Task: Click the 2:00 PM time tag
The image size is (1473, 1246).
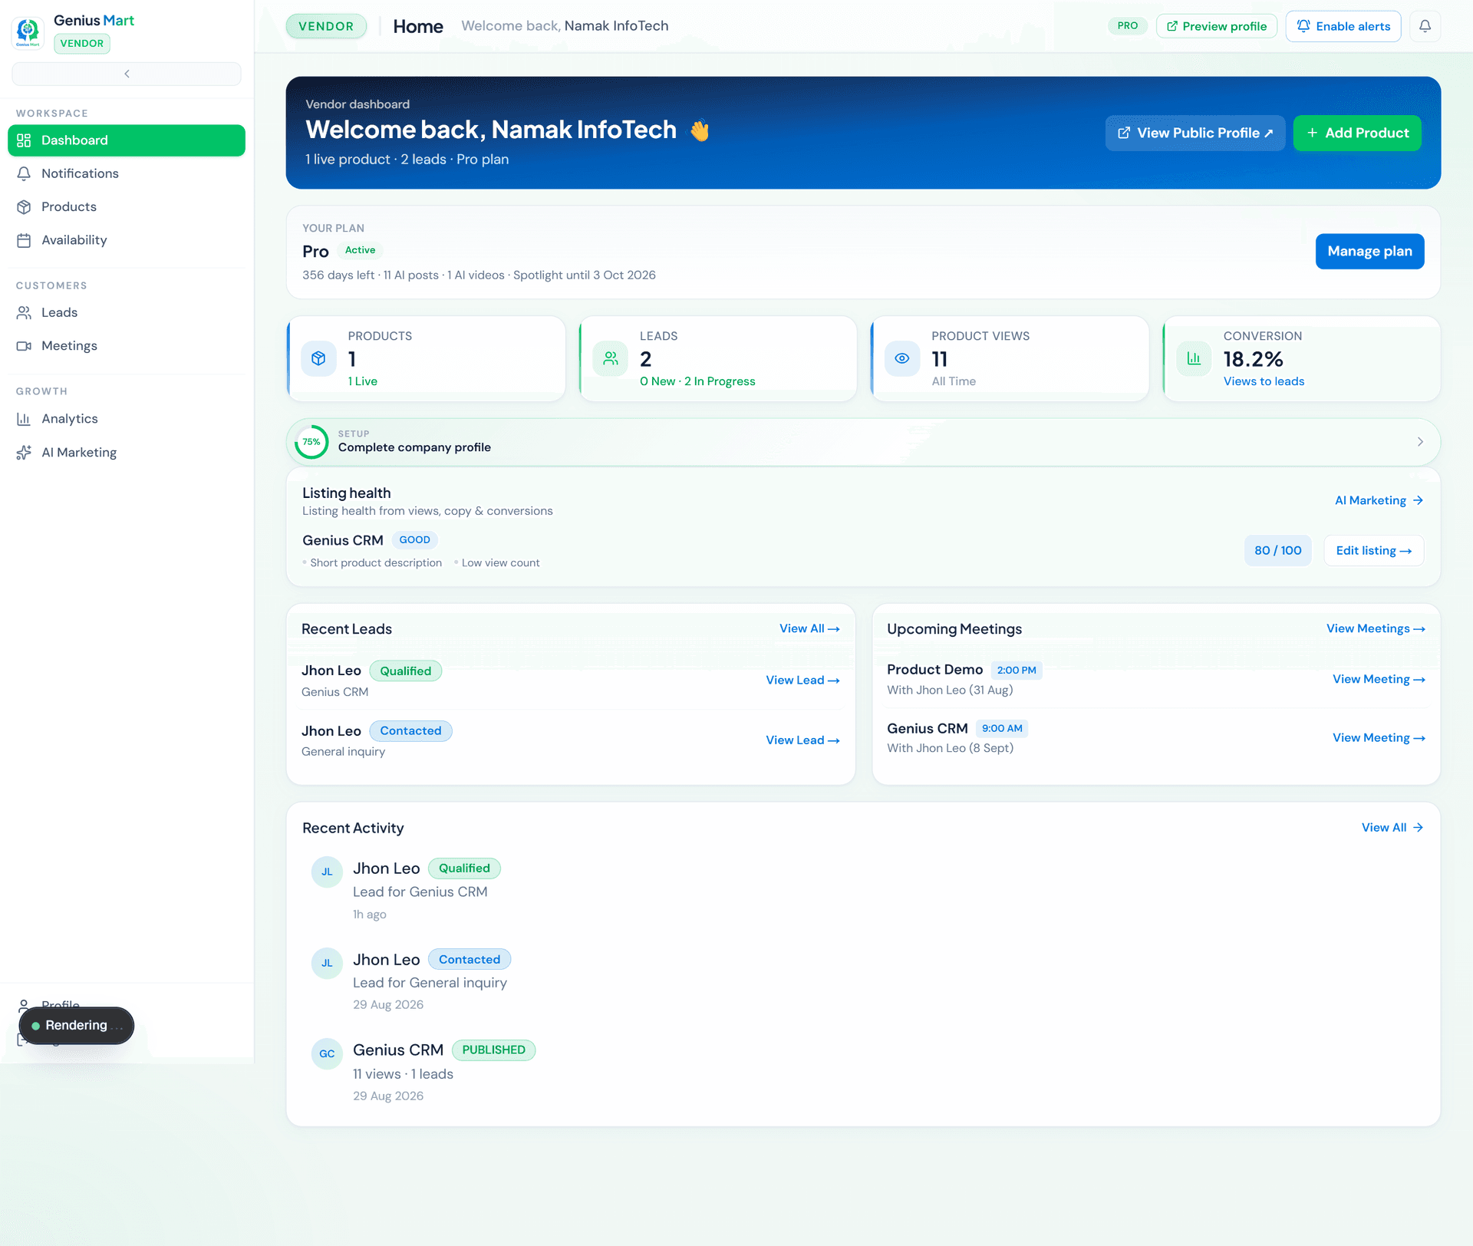Action: point(1017,671)
